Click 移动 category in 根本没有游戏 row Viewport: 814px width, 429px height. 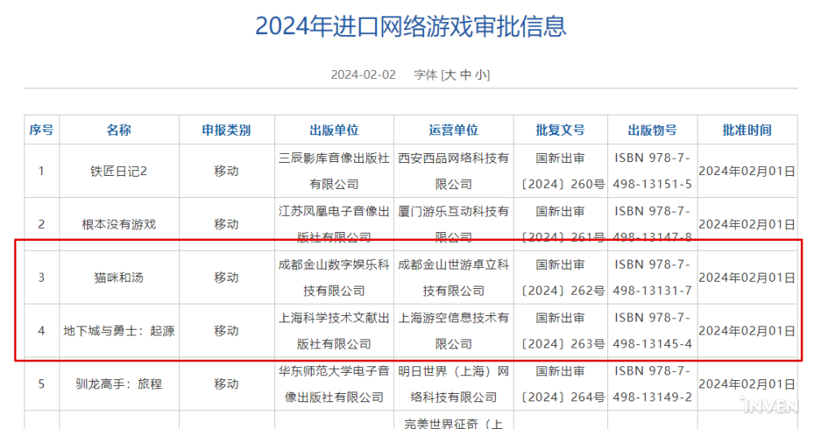[226, 225]
